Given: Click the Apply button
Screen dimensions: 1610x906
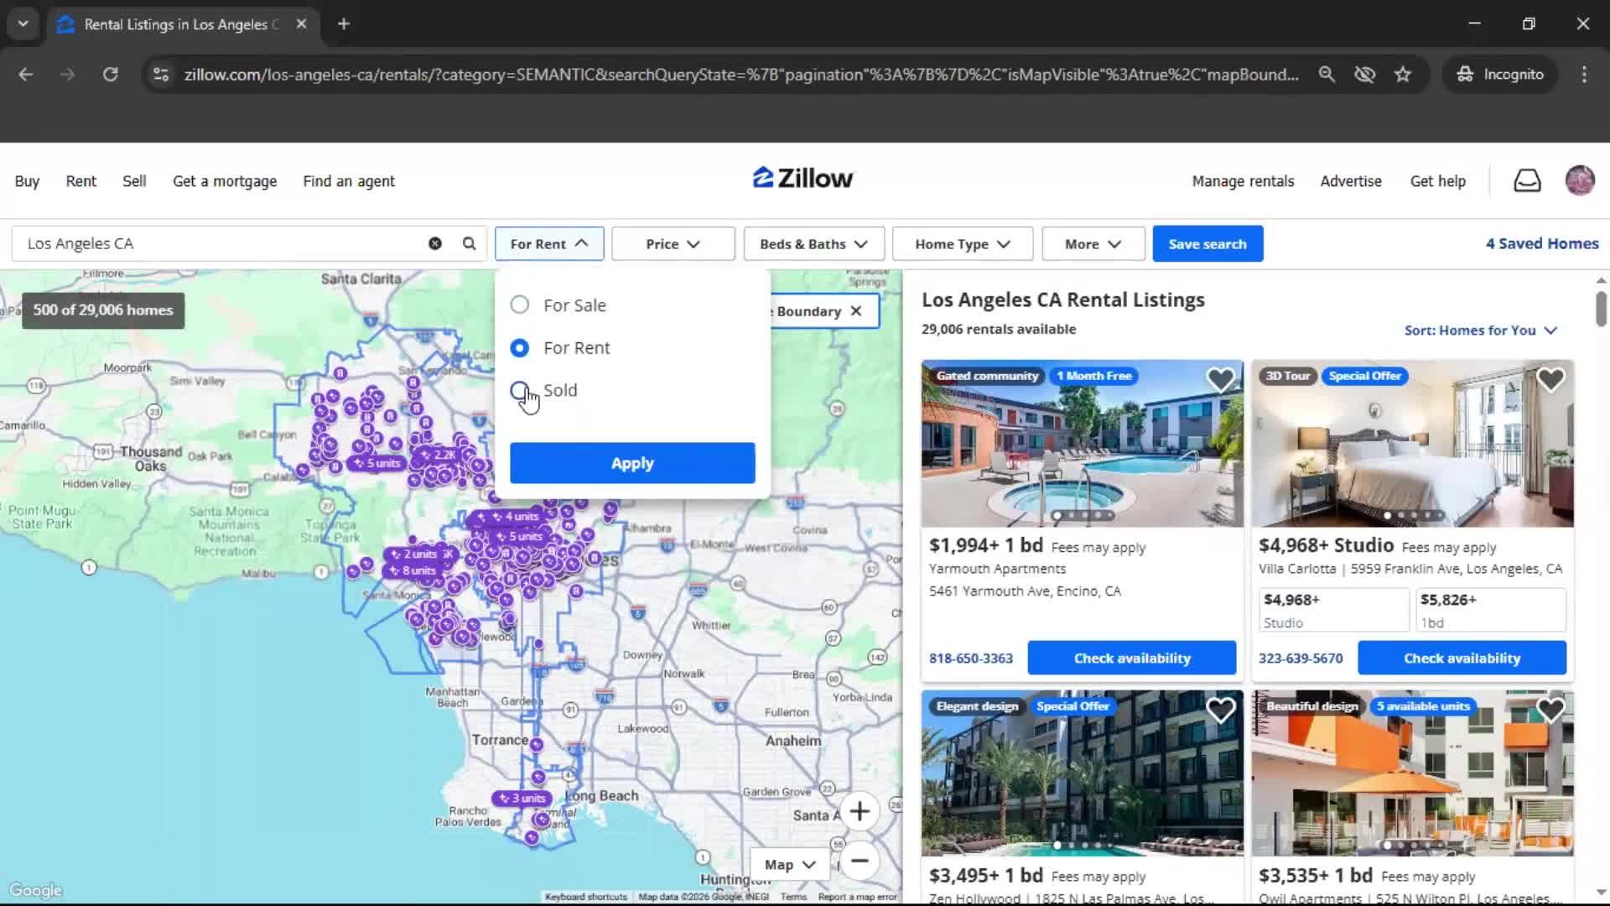Looking at the screenshot, I should pos(631,462).
